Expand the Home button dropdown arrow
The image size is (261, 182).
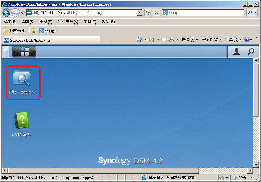pos(146,40)
